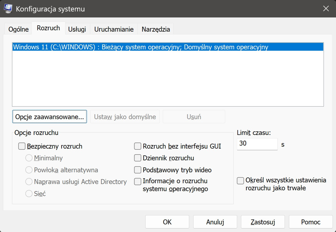Viewport: 336px width, 232px height.
Task: Click the Anuluj button
Action: pyautogui.click(x=215, y=222)
